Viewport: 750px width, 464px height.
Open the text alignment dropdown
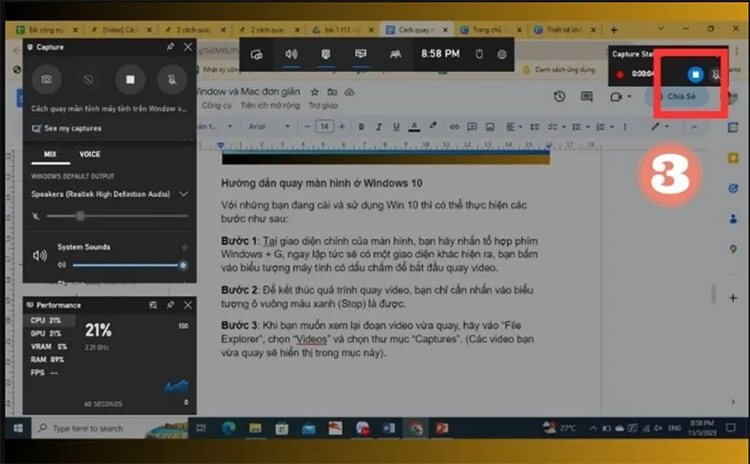pyautogui.click(x=515, y=127)
